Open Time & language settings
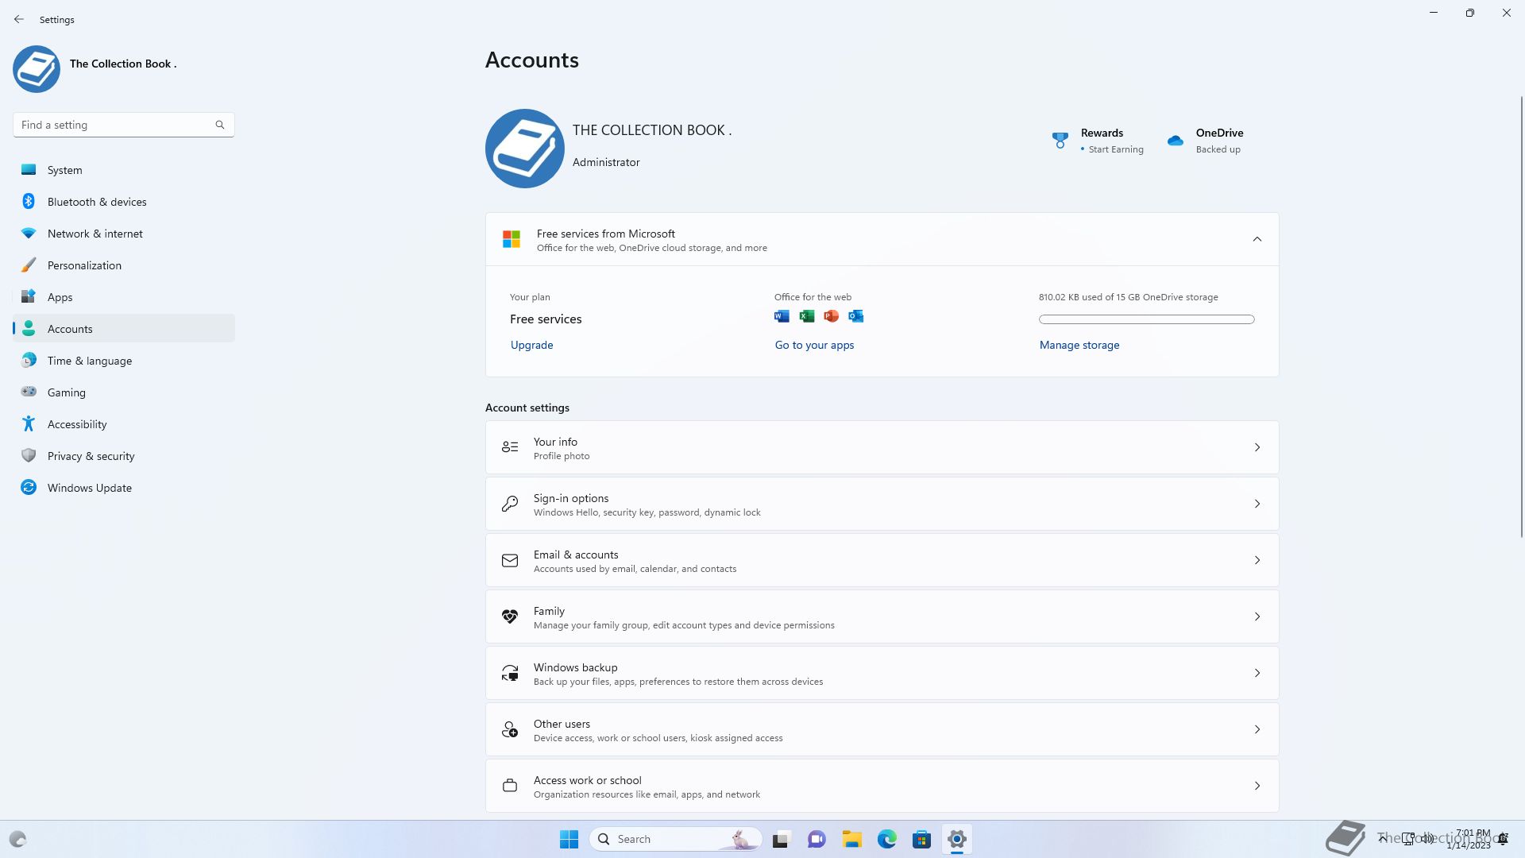The image size is (1525, 858). coord(124,361)
